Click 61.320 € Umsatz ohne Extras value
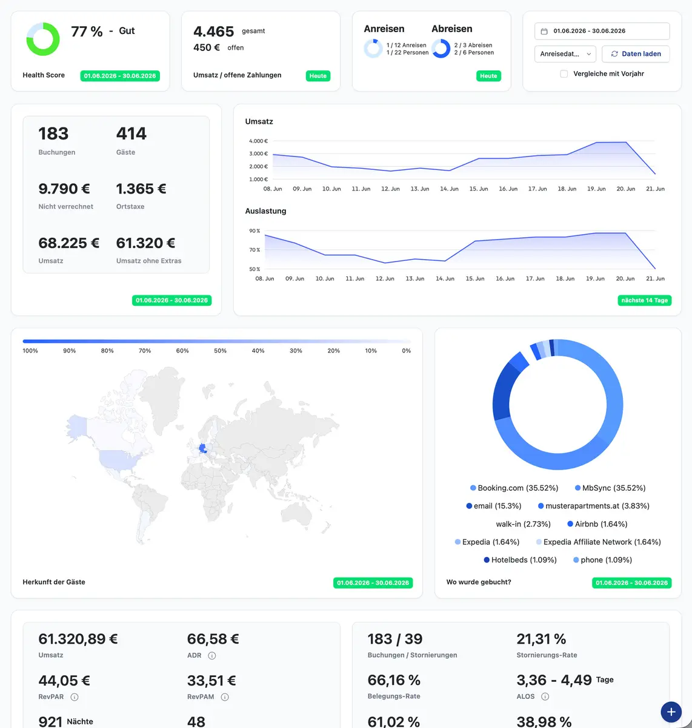The image size is (692, 728). click(145, 243)
